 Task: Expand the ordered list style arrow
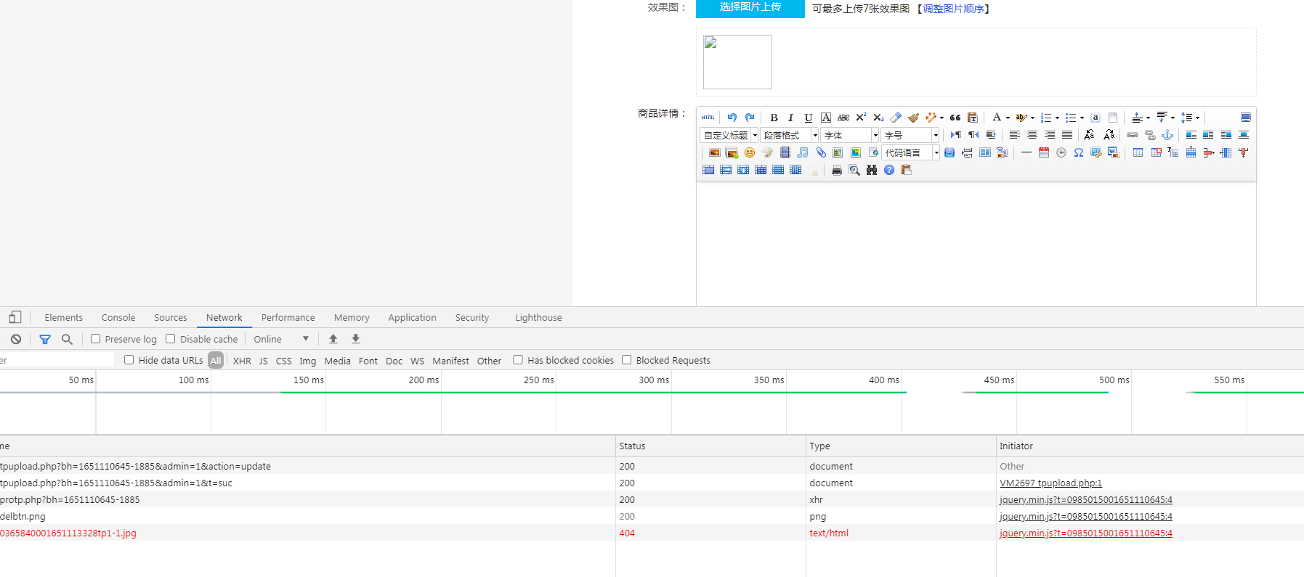(1057, 118)
